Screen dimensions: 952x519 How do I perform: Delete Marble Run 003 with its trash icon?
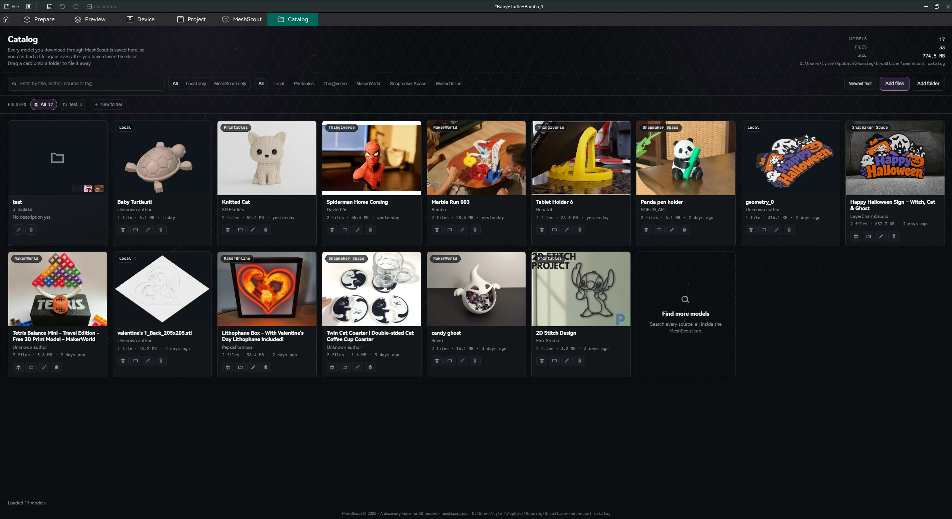(x=475, y=230)
